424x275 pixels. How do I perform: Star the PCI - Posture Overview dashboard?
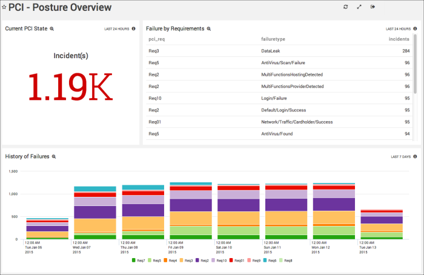(x=4, y=8)
